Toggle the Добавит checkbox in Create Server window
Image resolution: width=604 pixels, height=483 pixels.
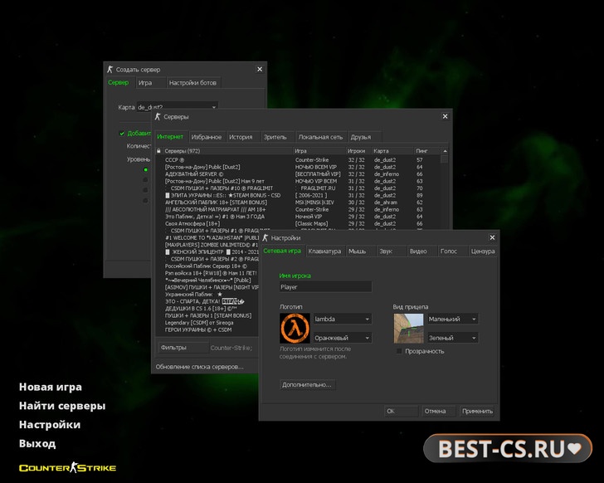click(122, 134)
